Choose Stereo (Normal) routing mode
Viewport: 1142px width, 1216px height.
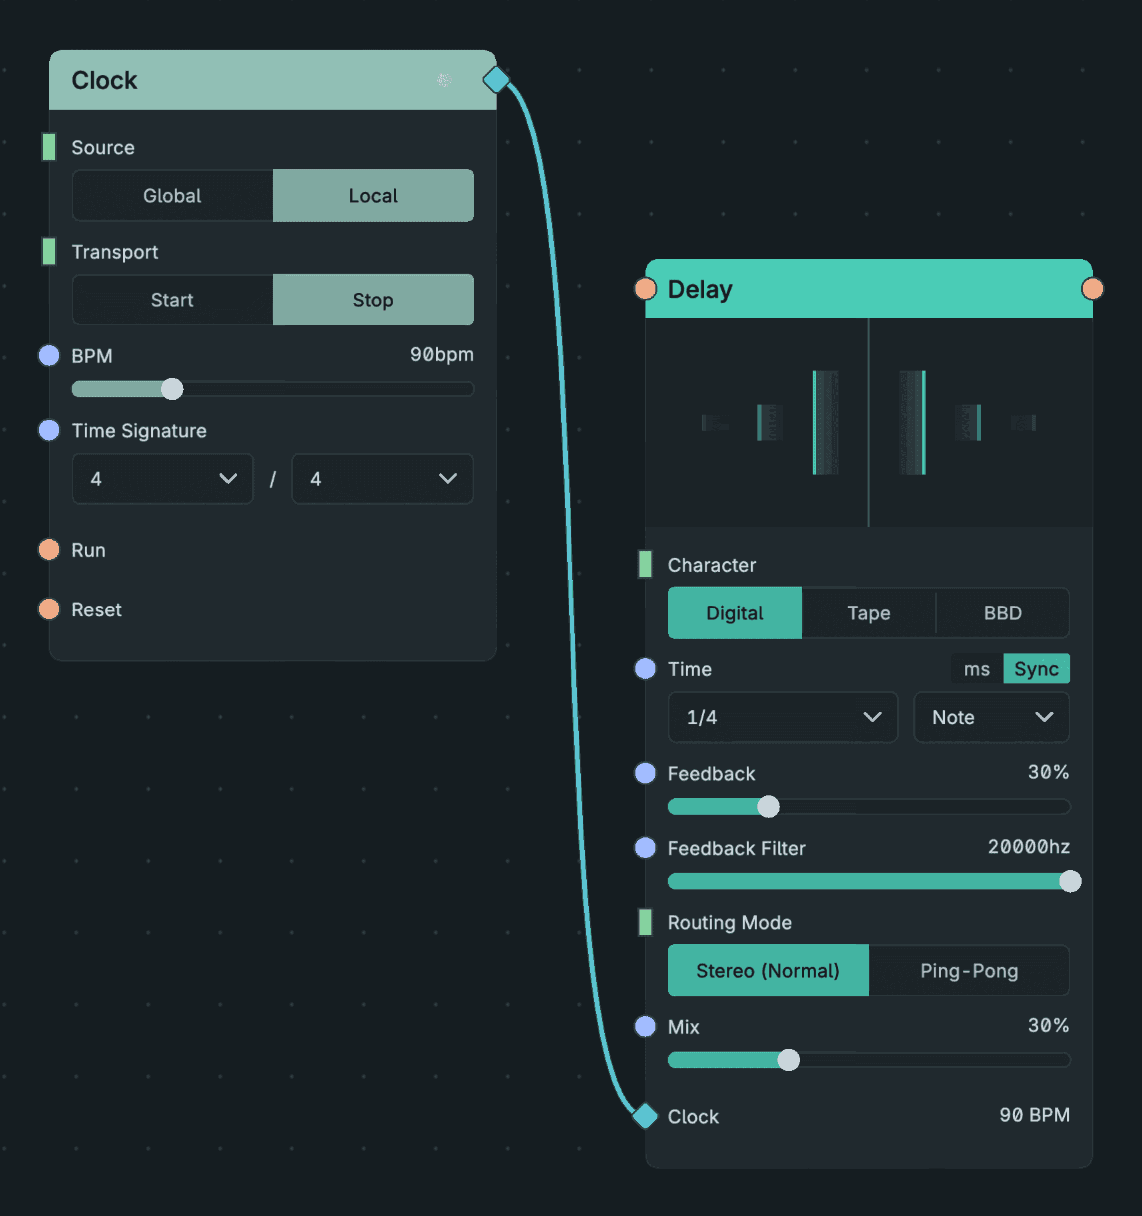(x=768, y=971)
